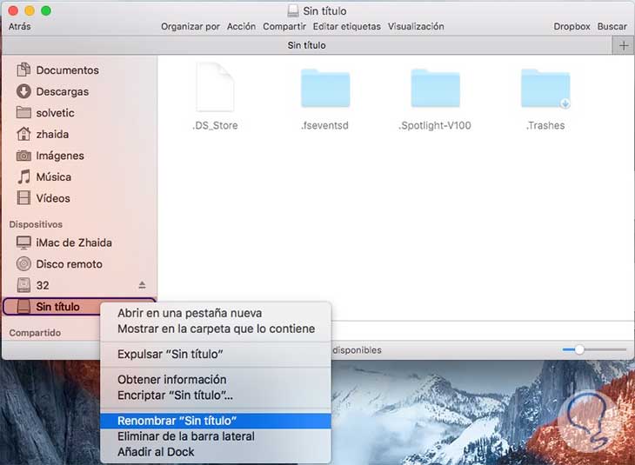Image resolution: width=635 pixels, height=465 pixels.
Task: Open the Acción toolbar menu
Action: pyautogui.click(x=241, y=26)
